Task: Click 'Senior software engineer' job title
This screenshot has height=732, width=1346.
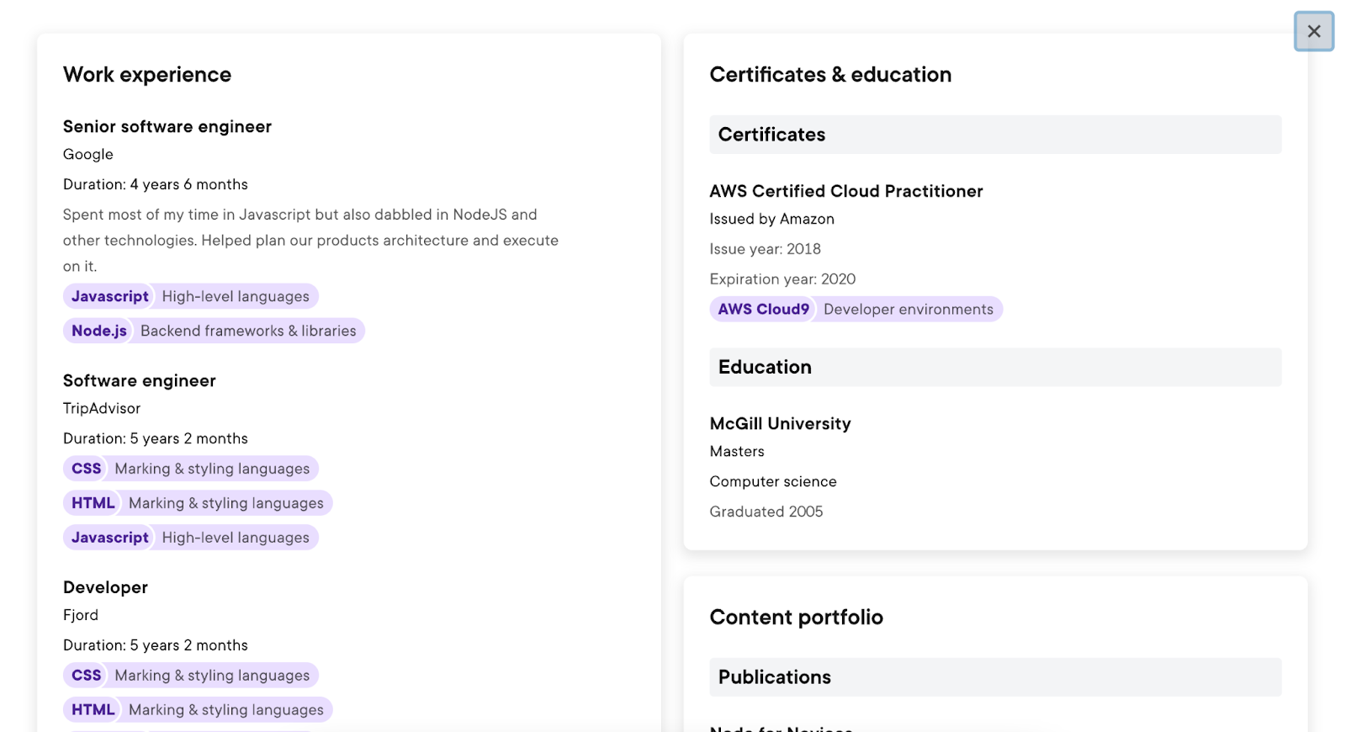Action: [167, 126]
